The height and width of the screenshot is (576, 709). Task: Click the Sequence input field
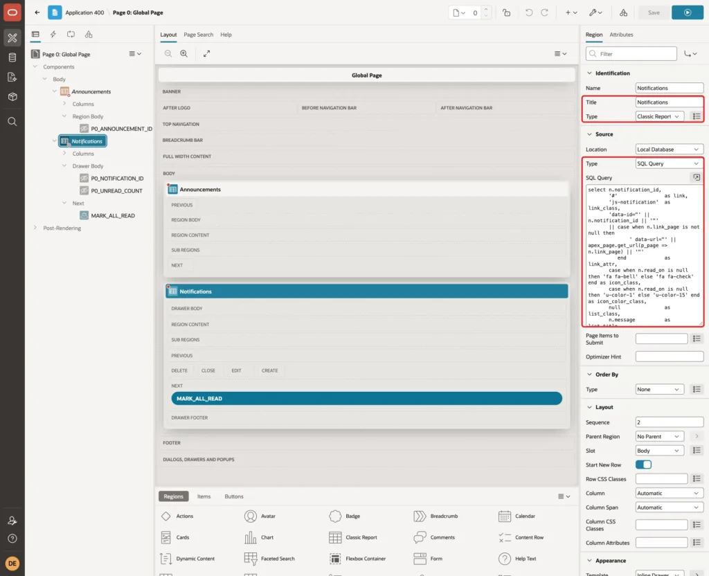(669, 422)
